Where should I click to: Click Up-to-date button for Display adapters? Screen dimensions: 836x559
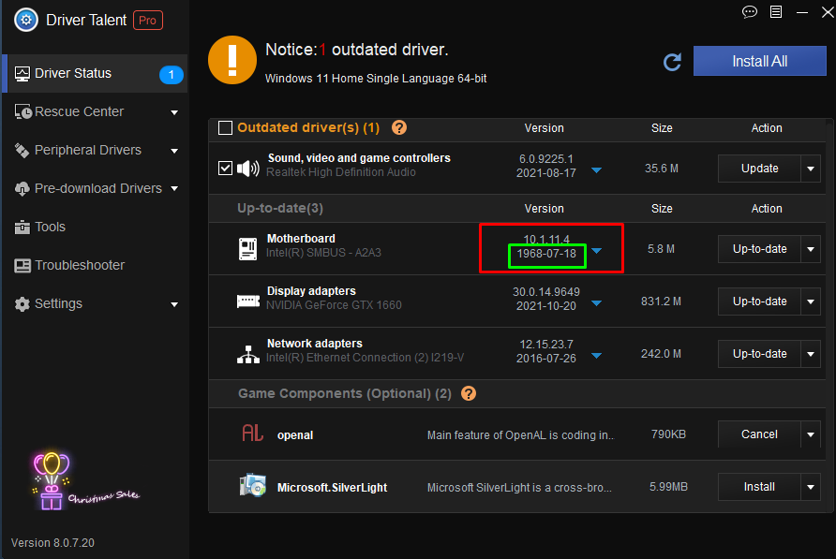point(759,302)
